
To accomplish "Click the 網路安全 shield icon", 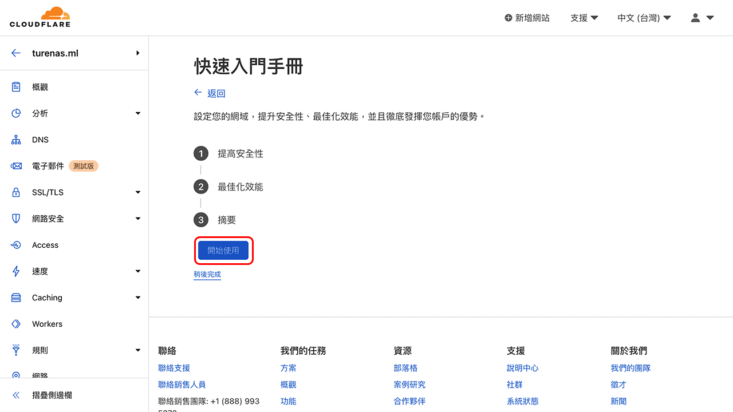I will tap(16, 218).
